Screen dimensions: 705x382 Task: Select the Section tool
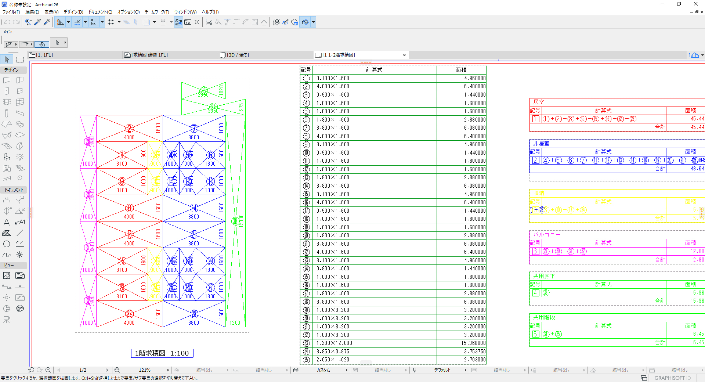coord(7,286)
